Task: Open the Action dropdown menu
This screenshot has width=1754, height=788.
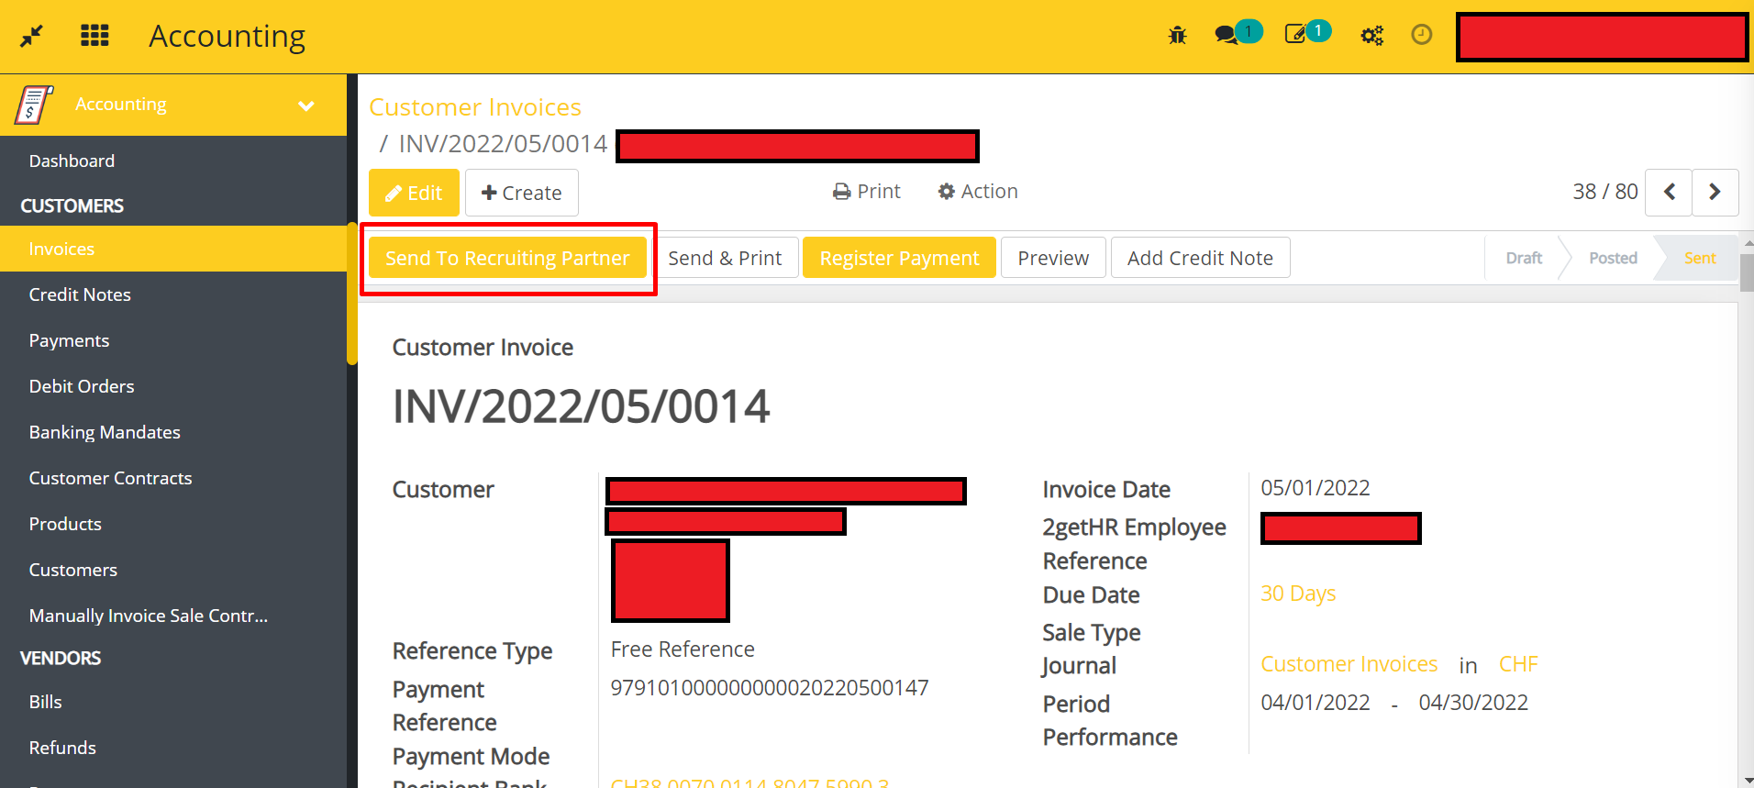Action: point(978,191)
